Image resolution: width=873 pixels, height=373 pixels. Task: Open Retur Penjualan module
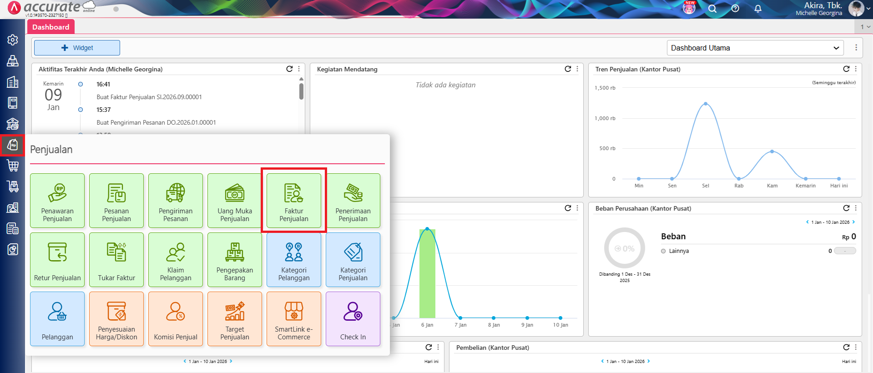click(x=57, y=260)
